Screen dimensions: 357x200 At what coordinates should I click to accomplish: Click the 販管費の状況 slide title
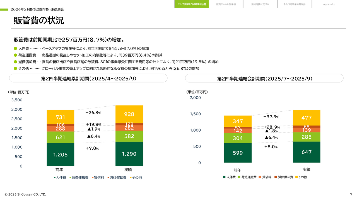[39, 21]
